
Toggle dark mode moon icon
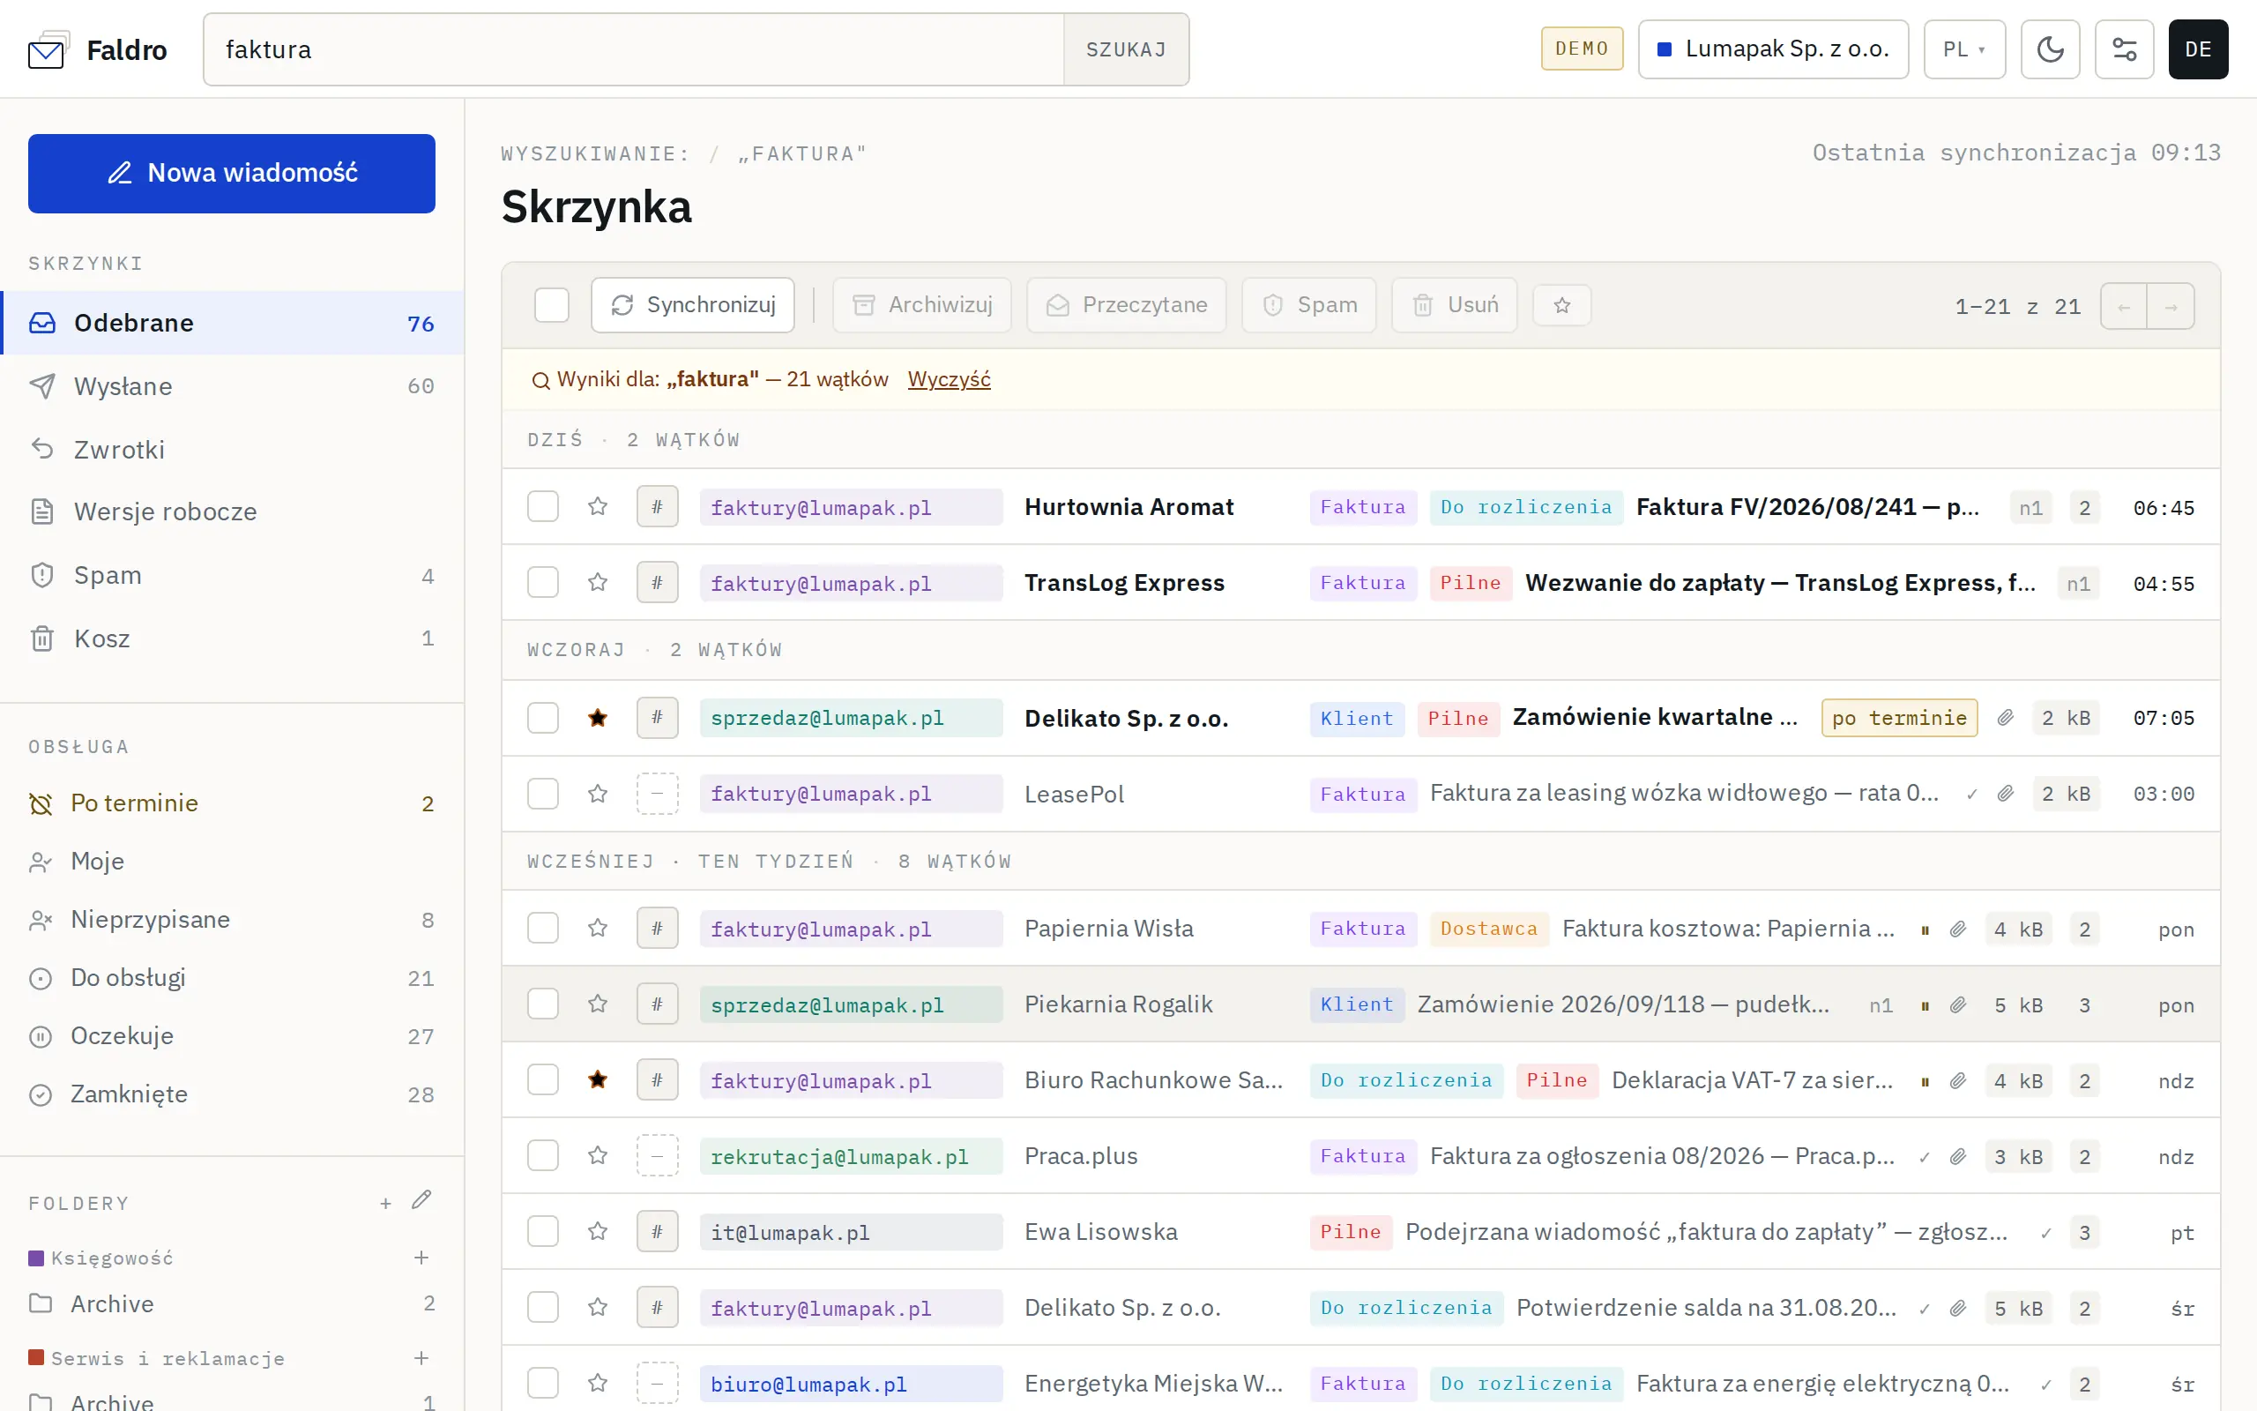tap(2050, 49)
